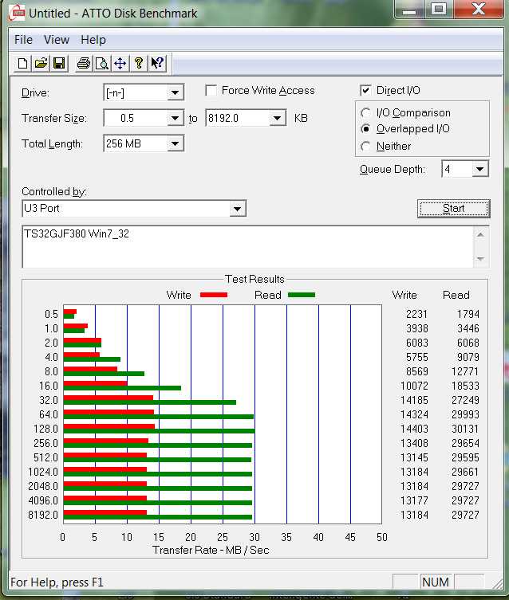Click the blue four-arrow move icon

(x=120, y=64)
